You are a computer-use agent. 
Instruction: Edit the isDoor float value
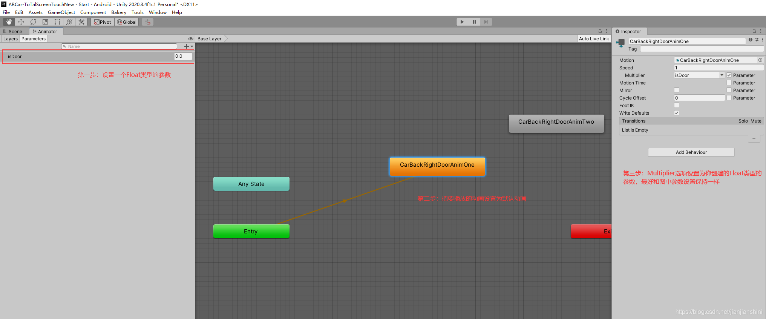pyautogui.click(x=183, y=56)
